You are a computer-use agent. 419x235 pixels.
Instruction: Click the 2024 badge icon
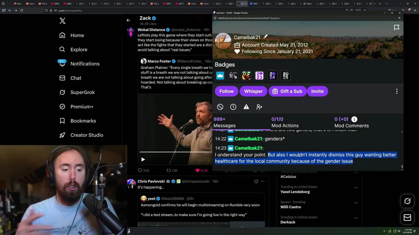point(272,76)
